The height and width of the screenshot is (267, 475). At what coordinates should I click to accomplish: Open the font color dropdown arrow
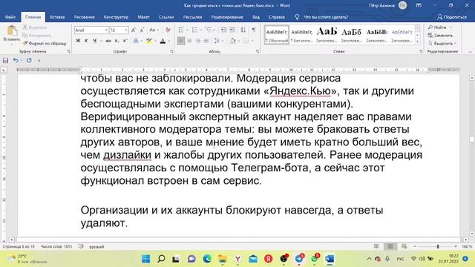click(168, 41)
